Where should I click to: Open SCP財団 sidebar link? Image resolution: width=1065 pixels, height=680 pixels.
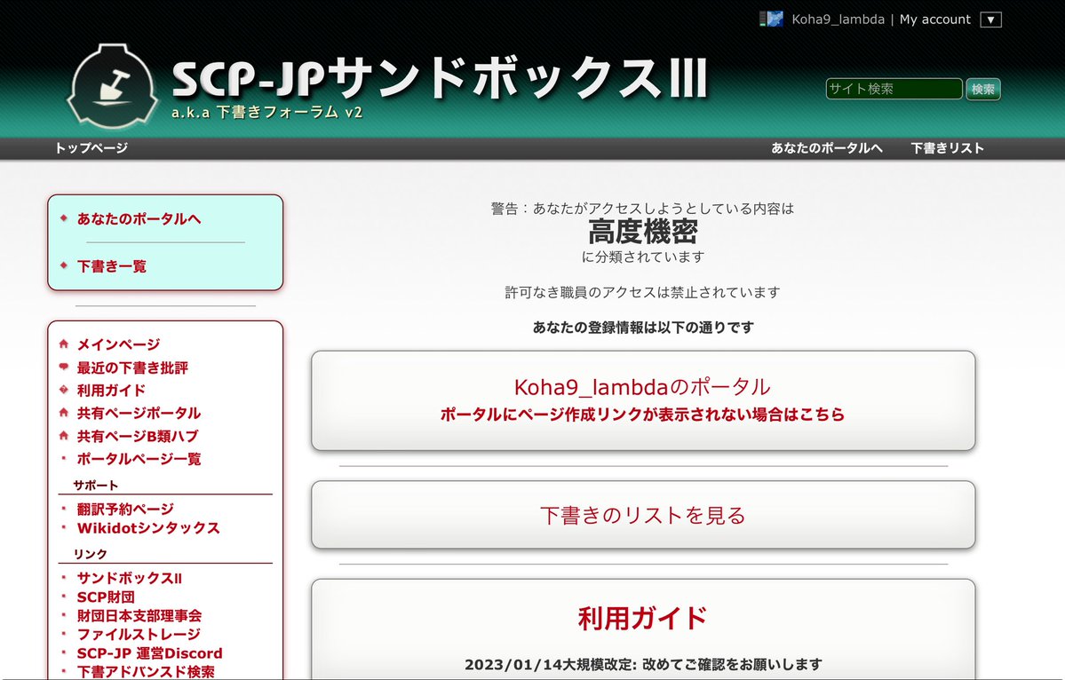coord(106,597)
